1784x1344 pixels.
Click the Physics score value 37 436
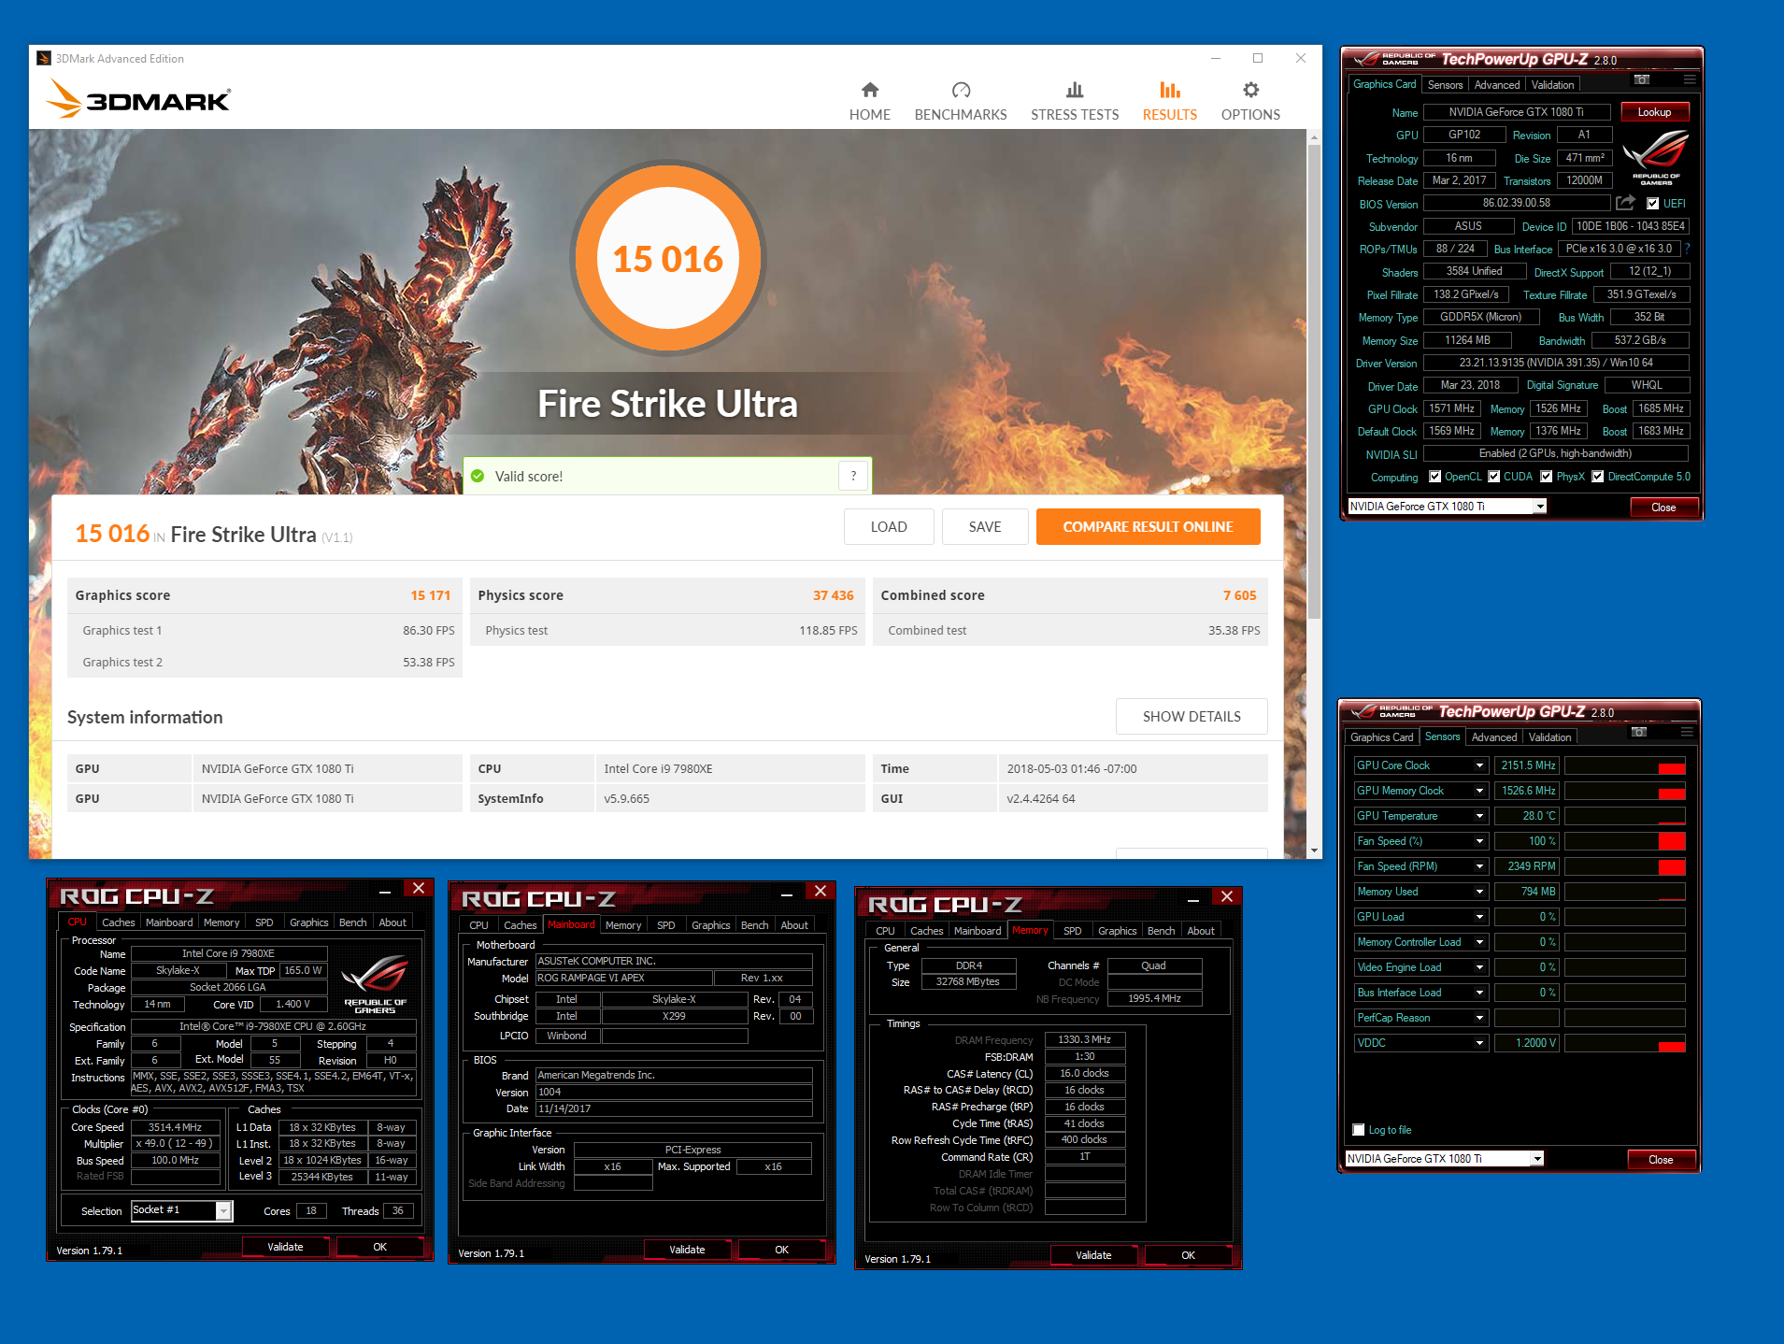pyautogui.click(x=833, y=595)
